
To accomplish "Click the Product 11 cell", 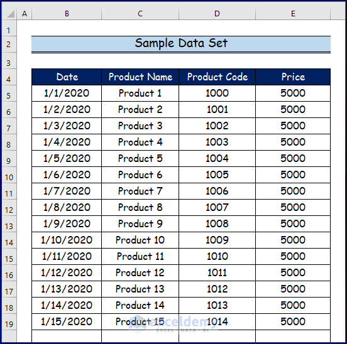I will coord(140,257).
